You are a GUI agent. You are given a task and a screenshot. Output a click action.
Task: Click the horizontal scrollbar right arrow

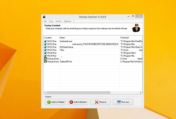141,92
